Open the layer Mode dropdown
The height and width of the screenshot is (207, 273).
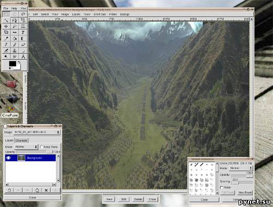pyautogui.click(x=26, y=147)
